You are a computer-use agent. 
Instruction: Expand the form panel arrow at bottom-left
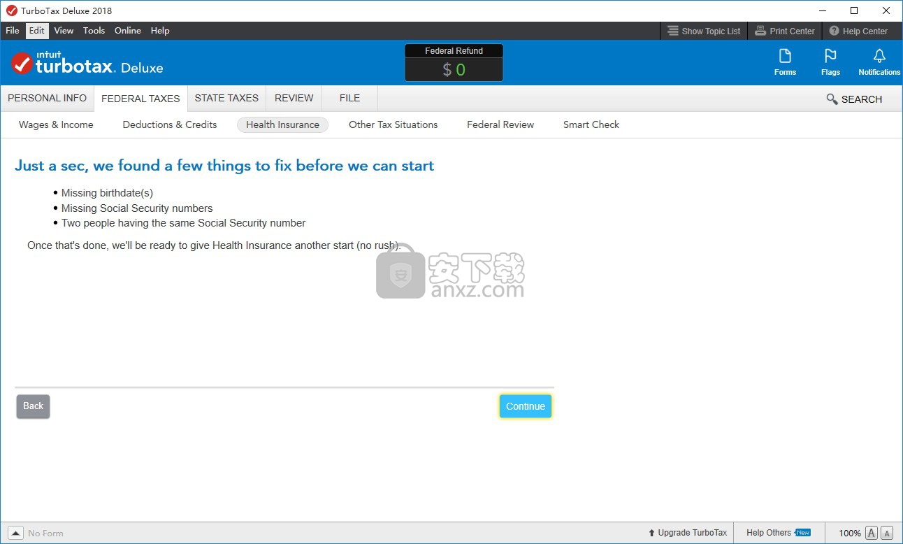tap(15, 533)
